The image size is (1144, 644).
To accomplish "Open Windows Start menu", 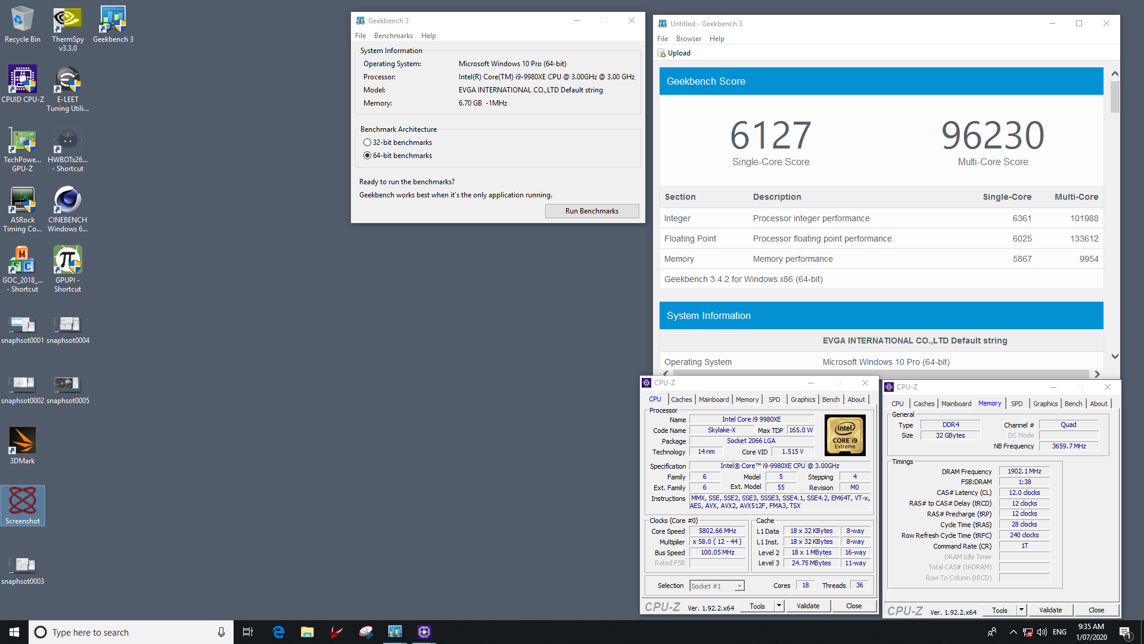I will pyautogui.click(x=14, y=632).
